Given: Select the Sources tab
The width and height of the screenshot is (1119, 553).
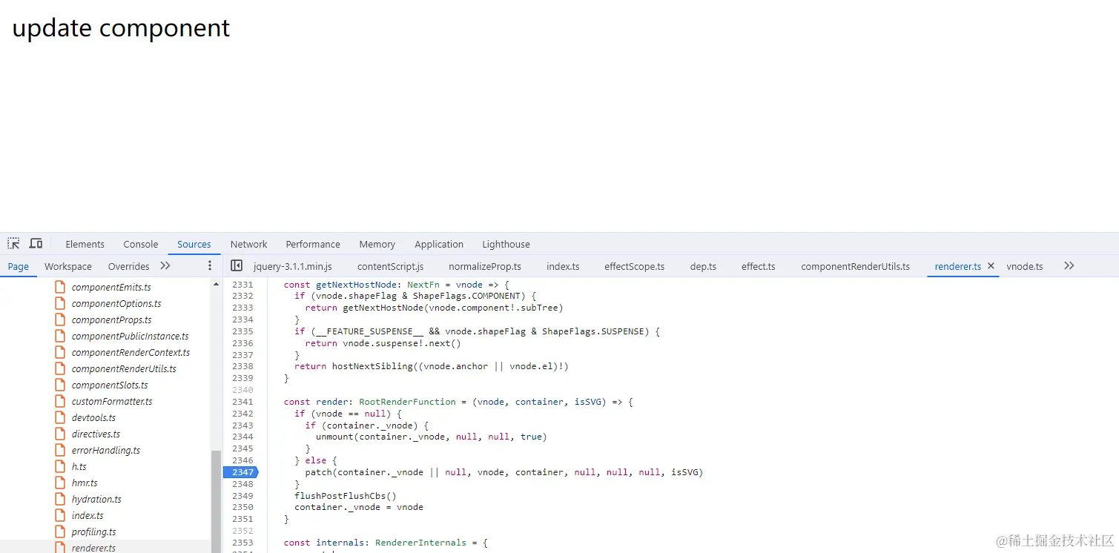Looking at the screenshot, I should (194, 244).
